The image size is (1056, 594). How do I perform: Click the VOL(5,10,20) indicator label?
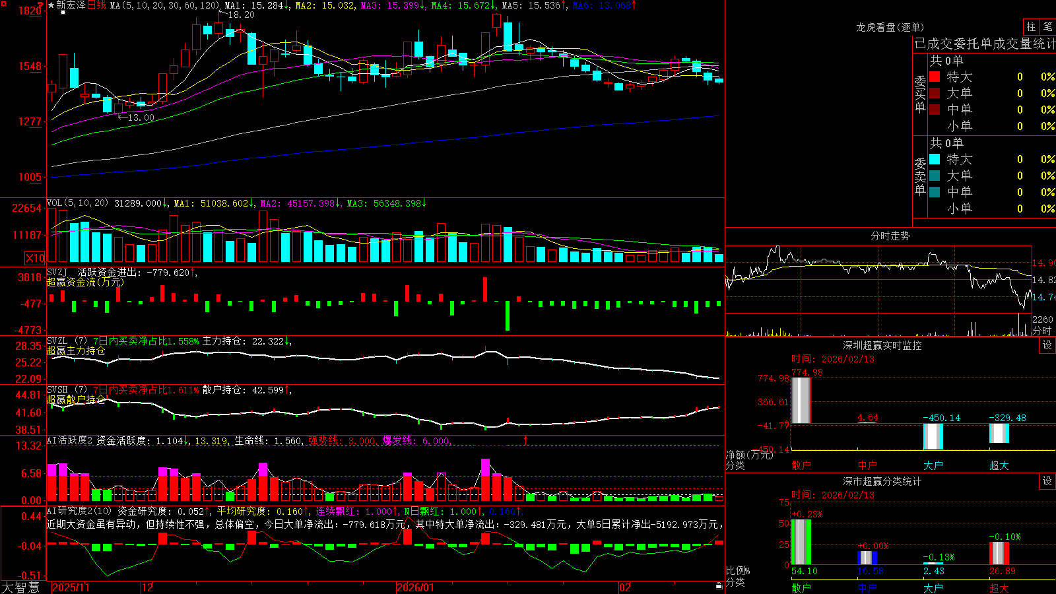pyautogui.click(x=77, y=203)
